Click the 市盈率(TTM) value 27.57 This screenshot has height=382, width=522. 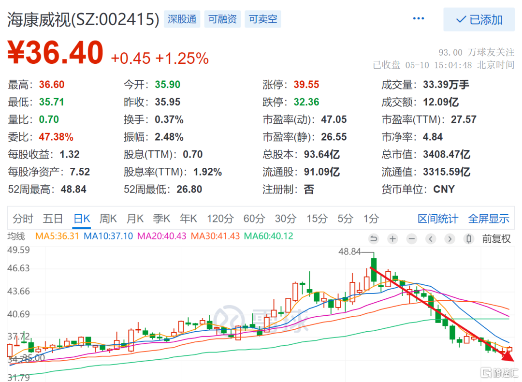[464, 119]
